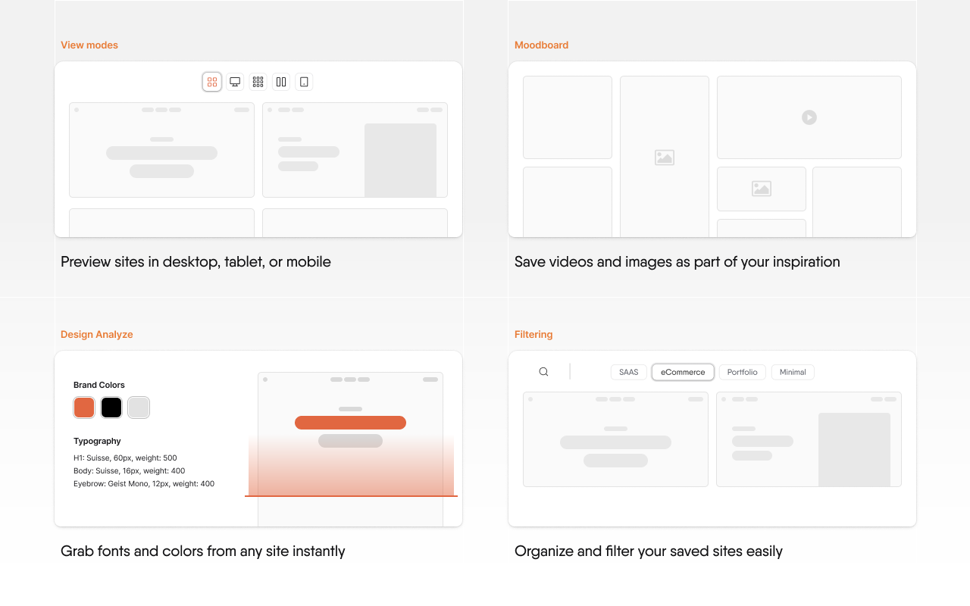Click the 'Moodboard' heading

pos(541,45)
